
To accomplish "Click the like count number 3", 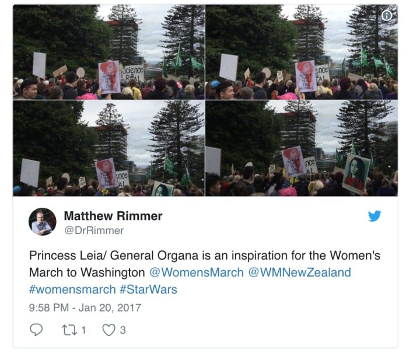I will pyautogui.click(x=123, y=330).
